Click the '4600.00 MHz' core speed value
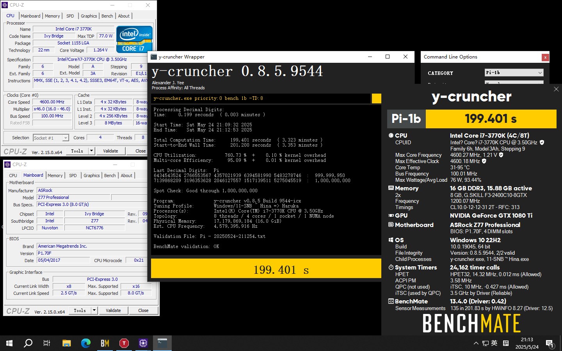This screenshot has height=351, width=562. tap(52, 102)
